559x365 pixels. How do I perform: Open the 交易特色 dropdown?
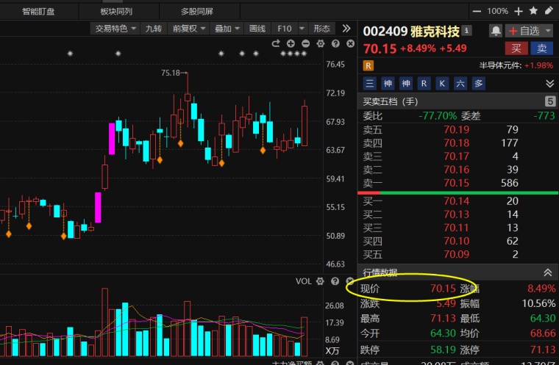[115, 29]
